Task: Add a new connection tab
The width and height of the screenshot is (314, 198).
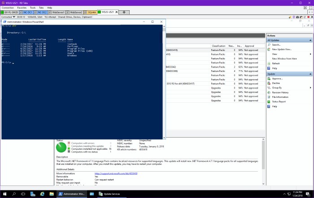Action: [124, 13]
